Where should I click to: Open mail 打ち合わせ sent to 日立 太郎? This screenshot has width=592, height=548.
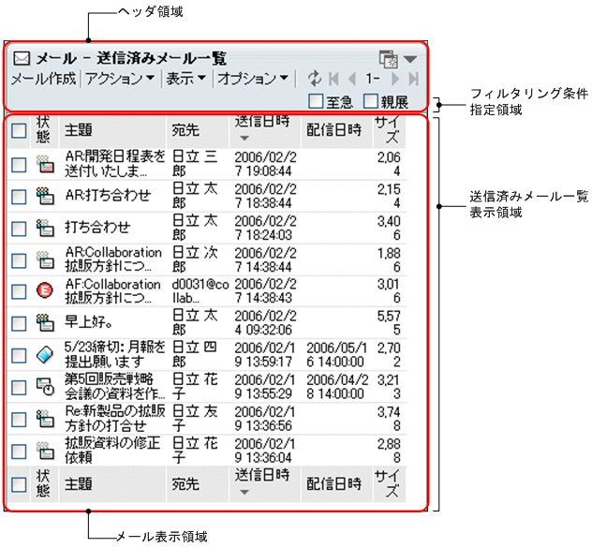(97, 228)
